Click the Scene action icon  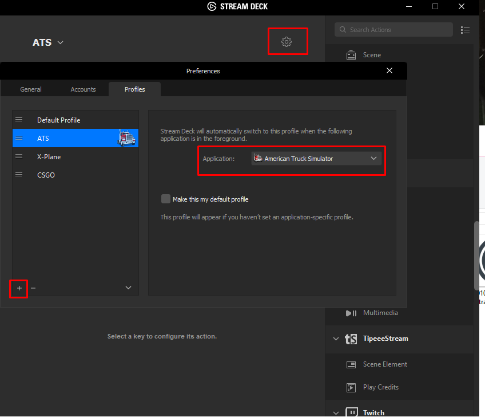(351, 55)
